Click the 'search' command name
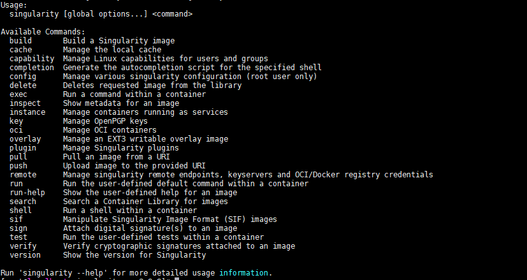This screenshot has height=280, width=527. point(23,202)
